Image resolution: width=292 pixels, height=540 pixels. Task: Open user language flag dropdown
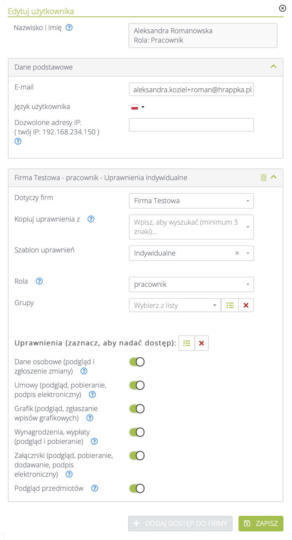[x=137, y=107]
